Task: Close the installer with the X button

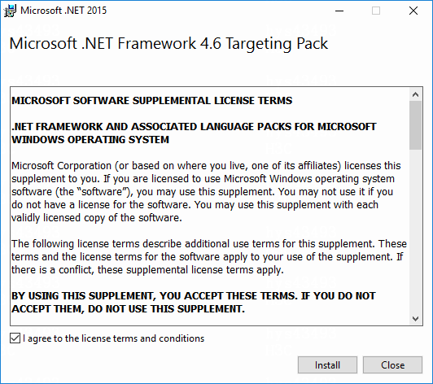Action: pos(413,11)
